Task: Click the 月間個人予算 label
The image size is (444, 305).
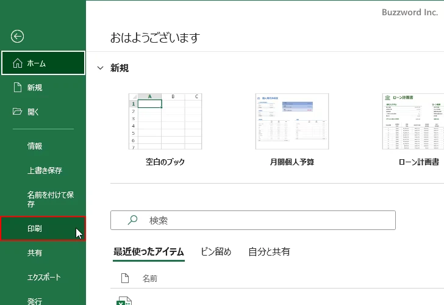Action: [x=292, y=162]
